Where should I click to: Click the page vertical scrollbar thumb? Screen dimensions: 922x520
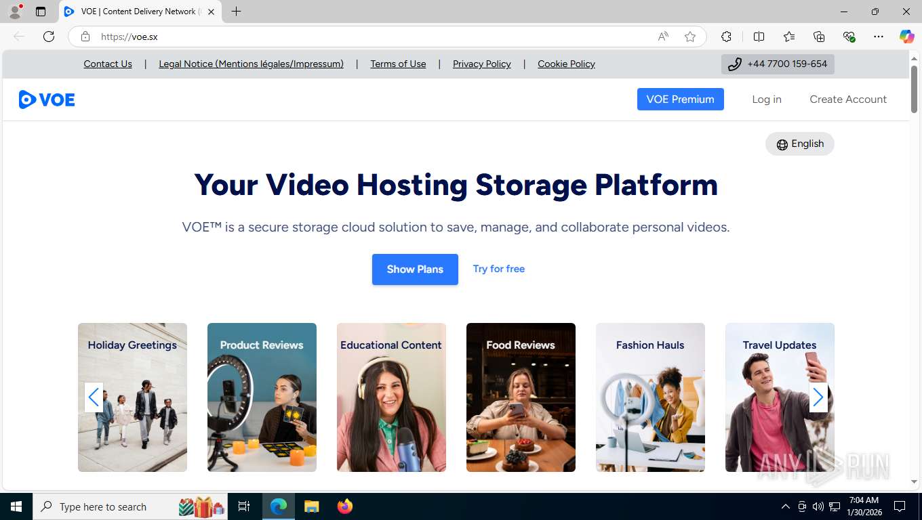click(x=914, y=89)
